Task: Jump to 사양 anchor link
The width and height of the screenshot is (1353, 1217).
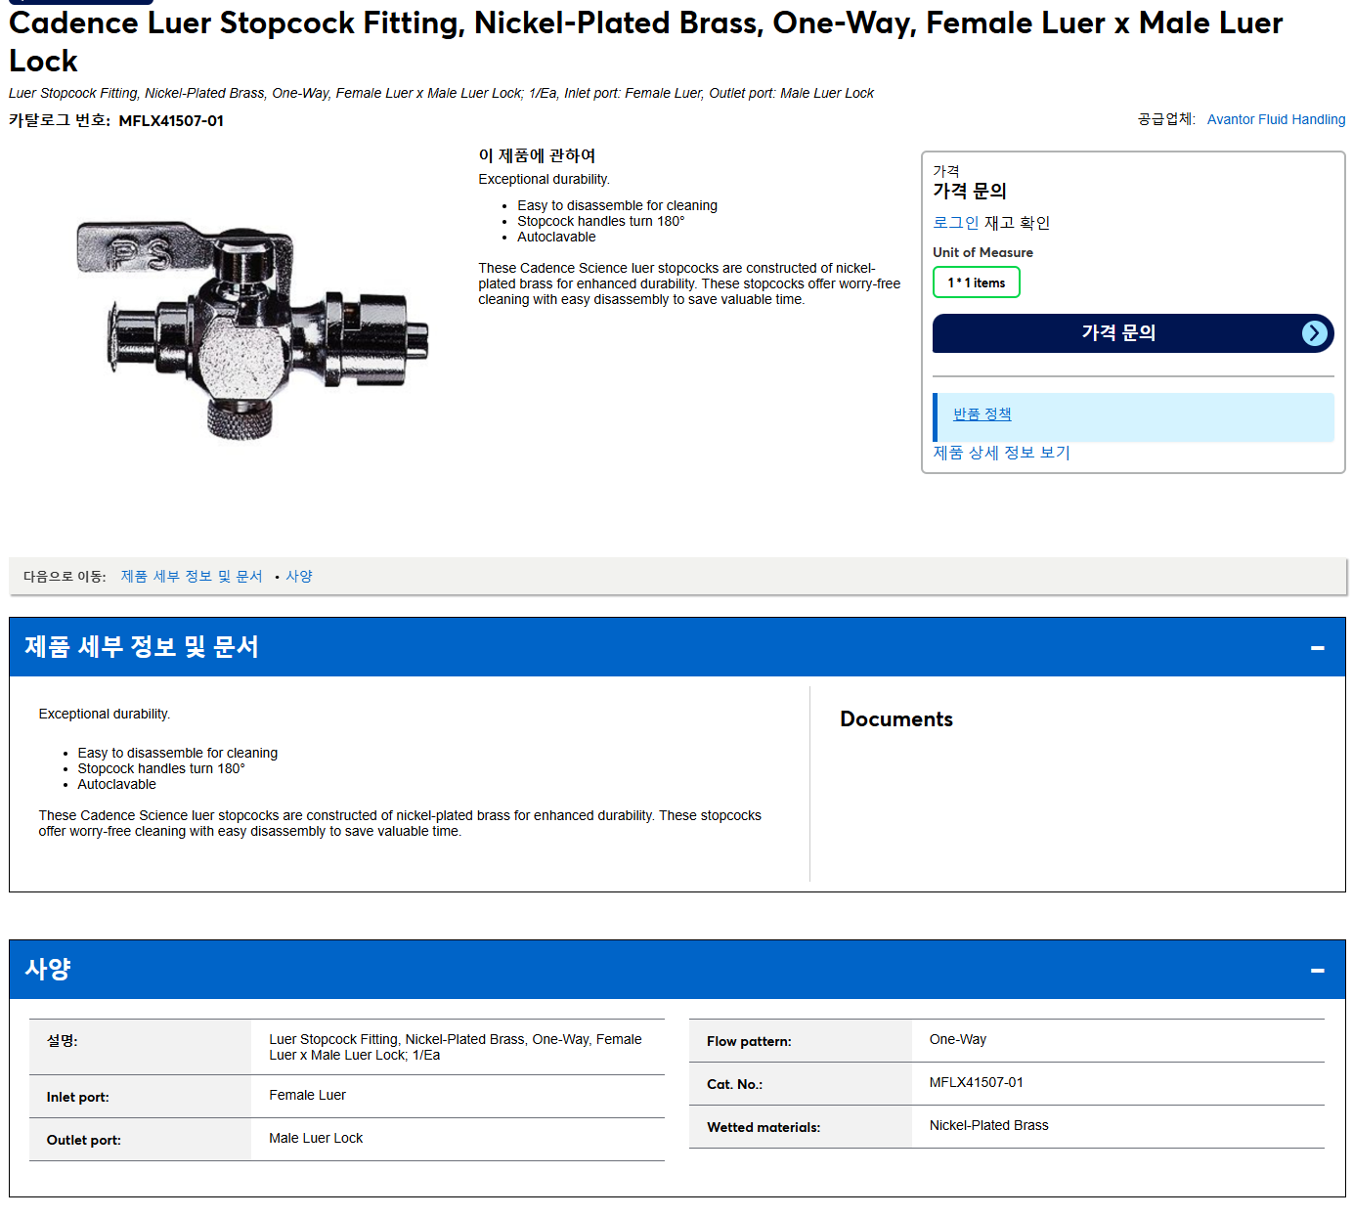Action: coord(299,577)
